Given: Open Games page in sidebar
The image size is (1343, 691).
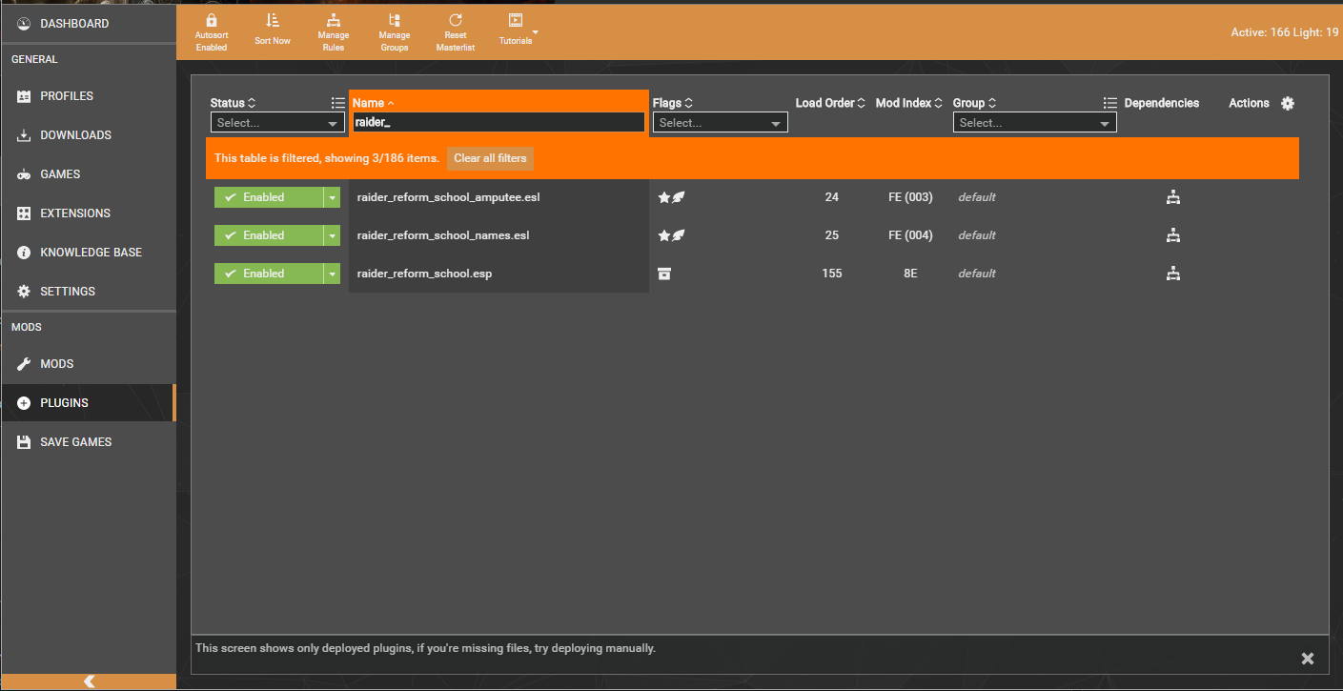Looking at the screenshot, I should click(x=88, y=174).
